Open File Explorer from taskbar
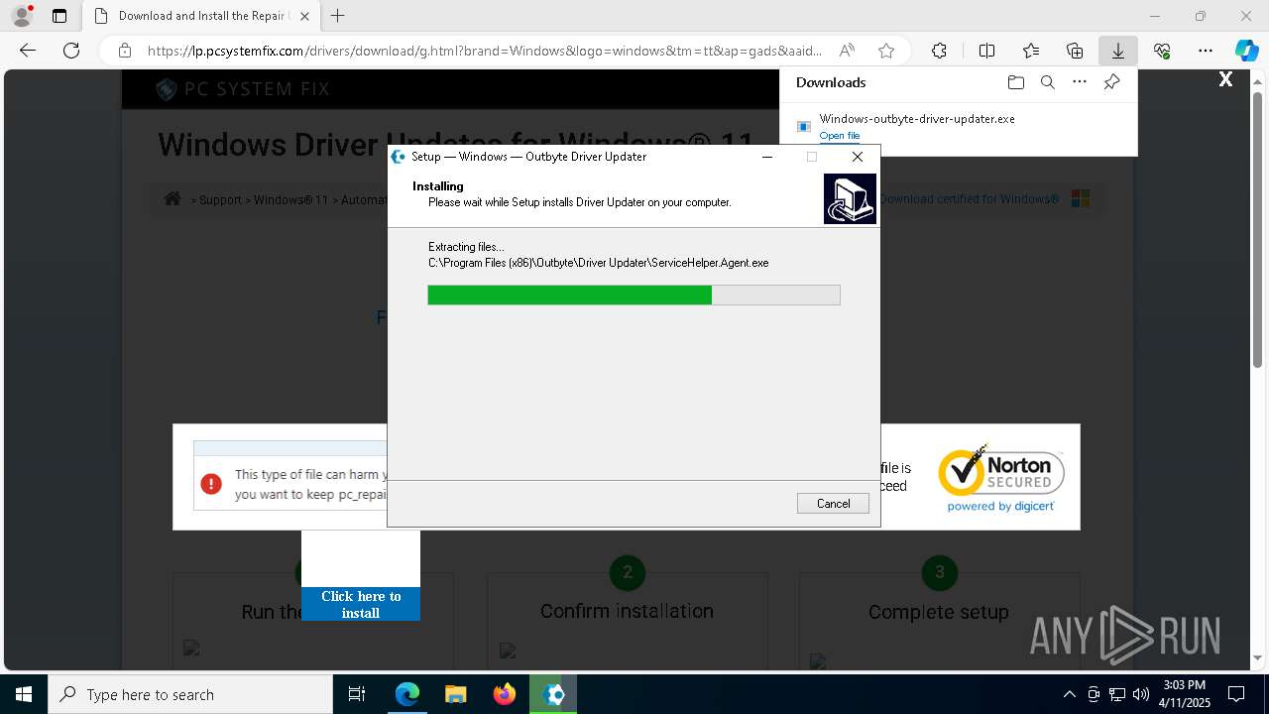 (455, 694)
